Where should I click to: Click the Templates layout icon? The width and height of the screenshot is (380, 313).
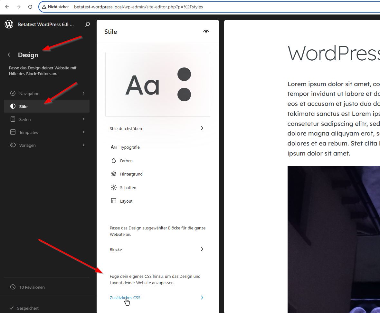tap(13, 132)
